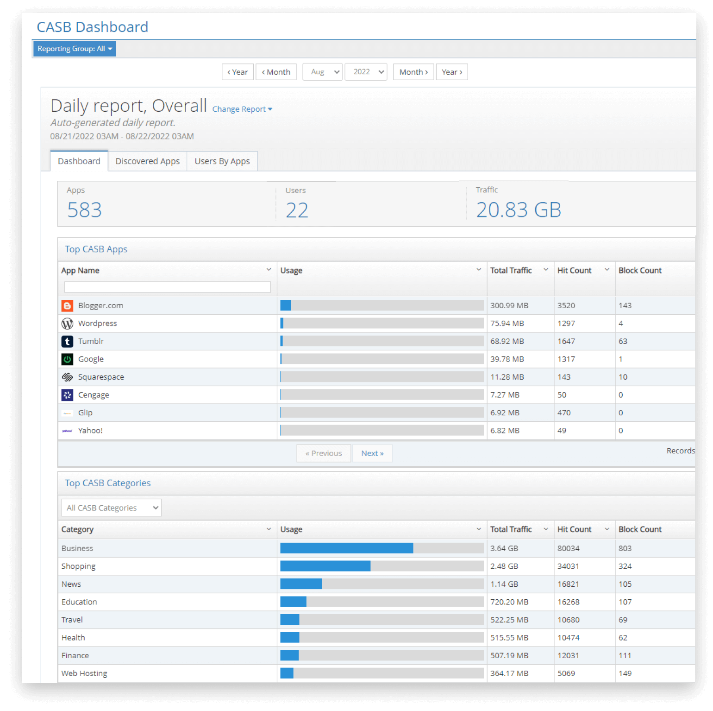Click the Top CASB Categories heading
This screenshot has width=713, height=711.
pos(107,483)
